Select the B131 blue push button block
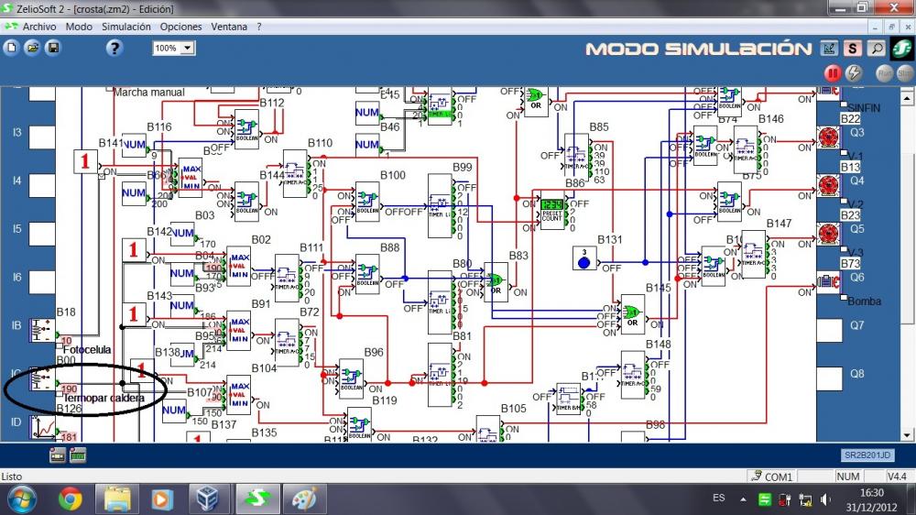 tap(584, 258)
